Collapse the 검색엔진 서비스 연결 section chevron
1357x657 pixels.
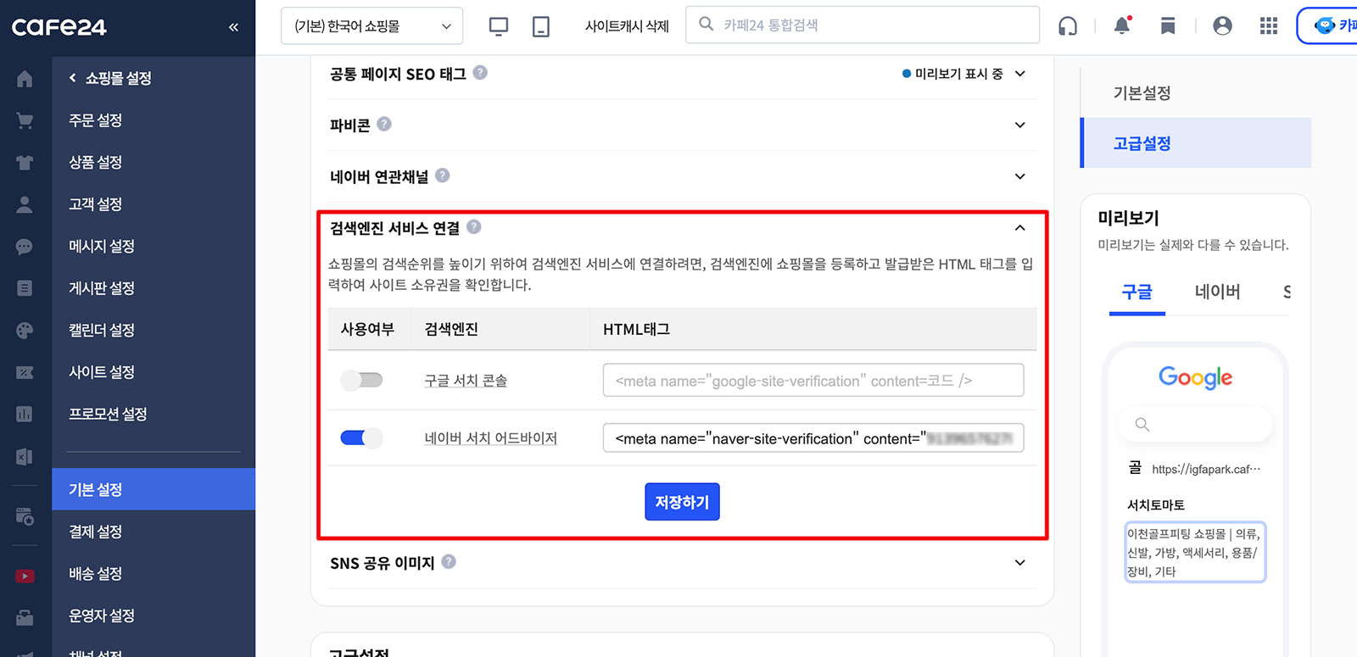click(1020, 228)
